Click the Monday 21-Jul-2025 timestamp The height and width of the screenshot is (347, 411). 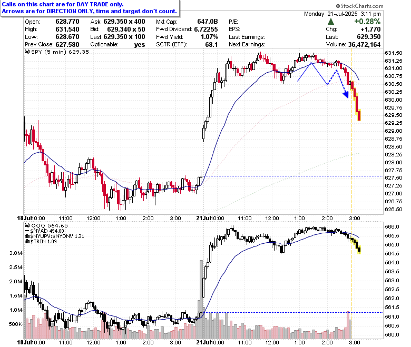342,14
